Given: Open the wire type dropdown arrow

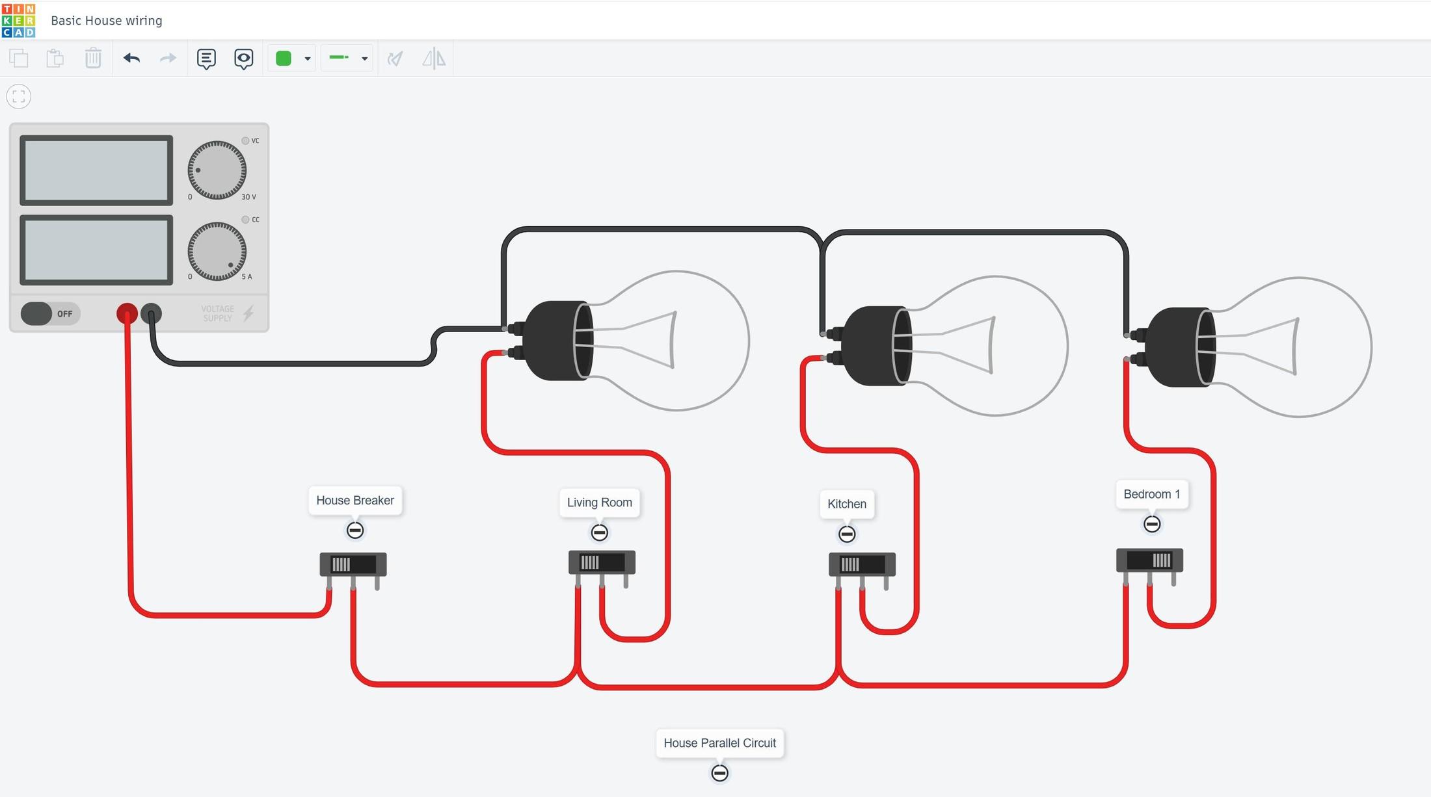Looking at the screenshot, I should 365,59.
